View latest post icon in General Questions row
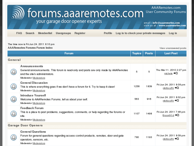194x146 pixels. 177,139
